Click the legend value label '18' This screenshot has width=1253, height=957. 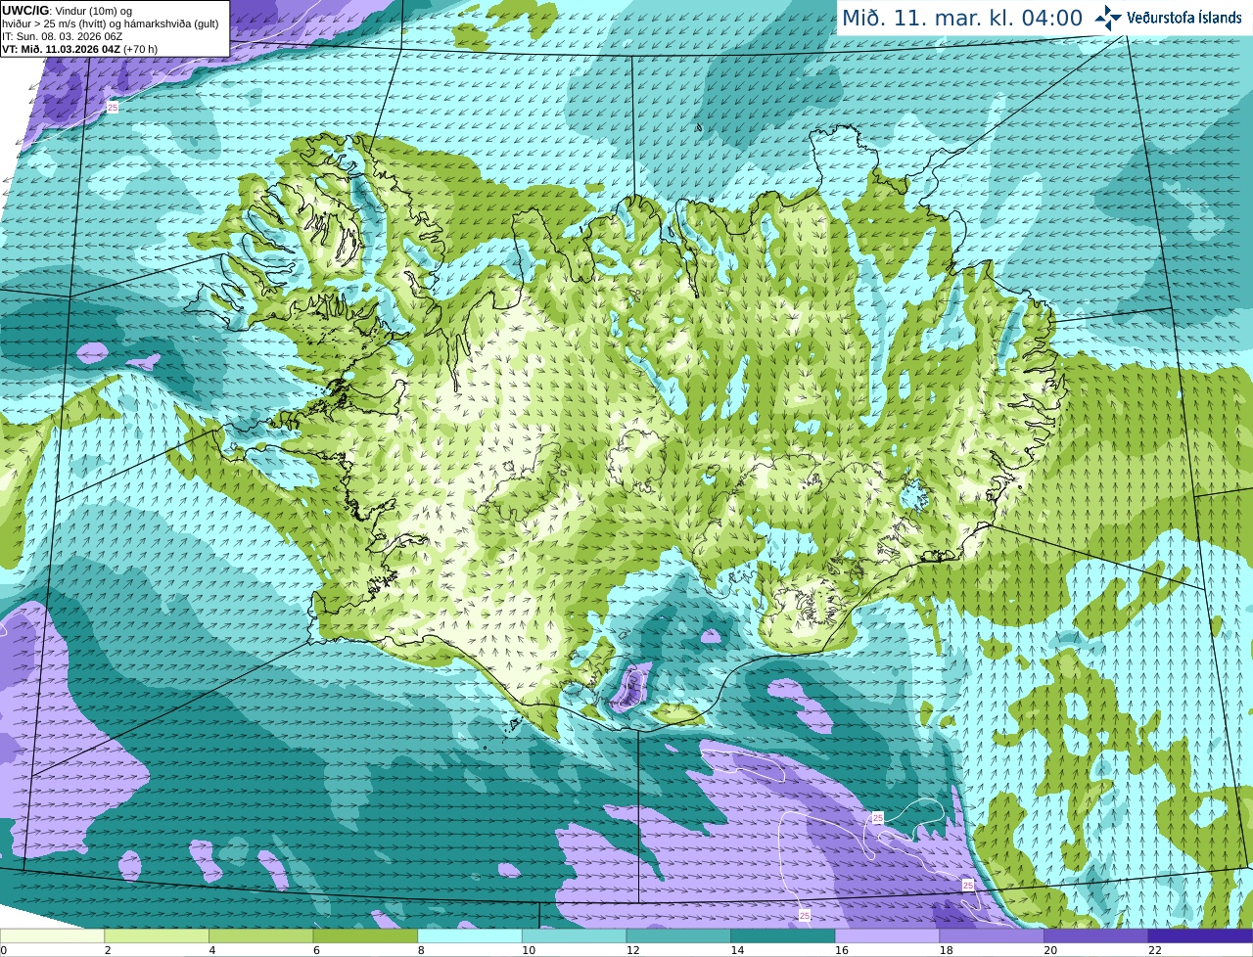pos(946,950)
